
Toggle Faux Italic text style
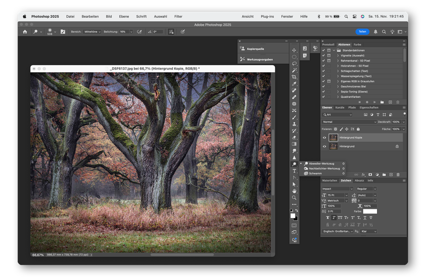pyautogui.click(x=334, y=218)
